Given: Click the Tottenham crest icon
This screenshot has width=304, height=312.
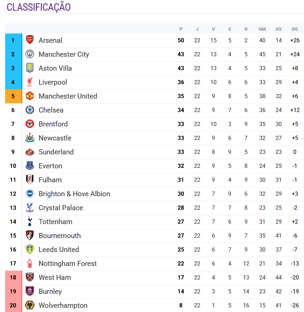Looking at the screenshot, I should pyautogui.click(x=30, y=222).
